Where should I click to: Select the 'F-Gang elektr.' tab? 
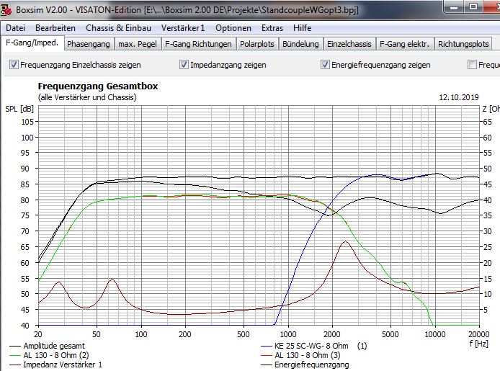tap(404, 44)
